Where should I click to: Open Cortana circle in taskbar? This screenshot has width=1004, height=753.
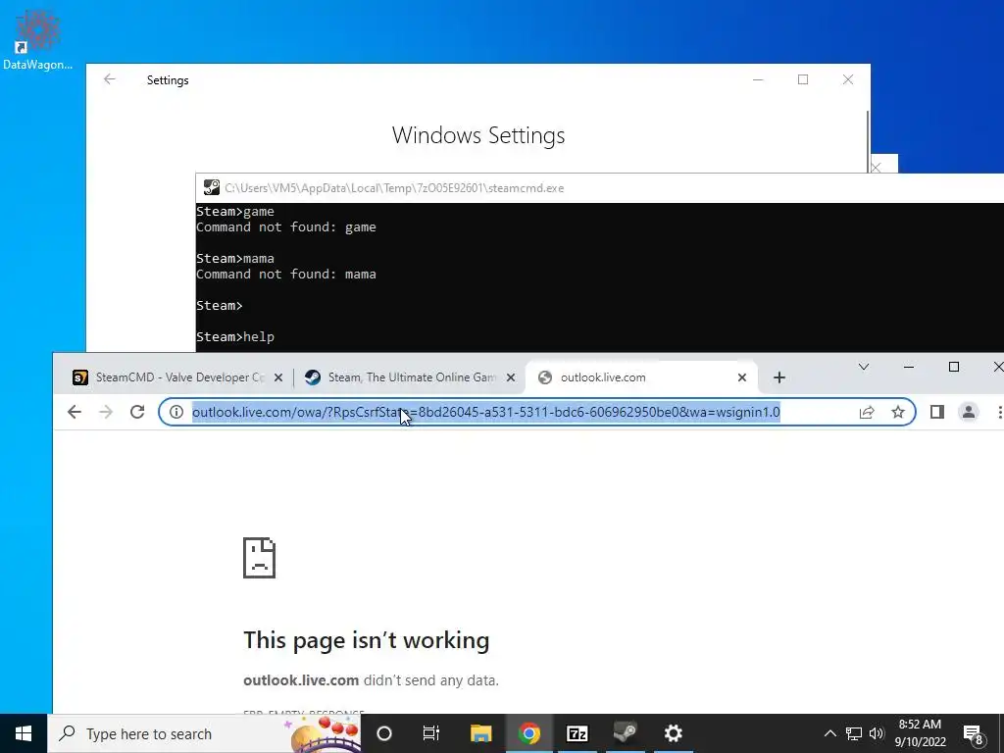pos(384,733)
